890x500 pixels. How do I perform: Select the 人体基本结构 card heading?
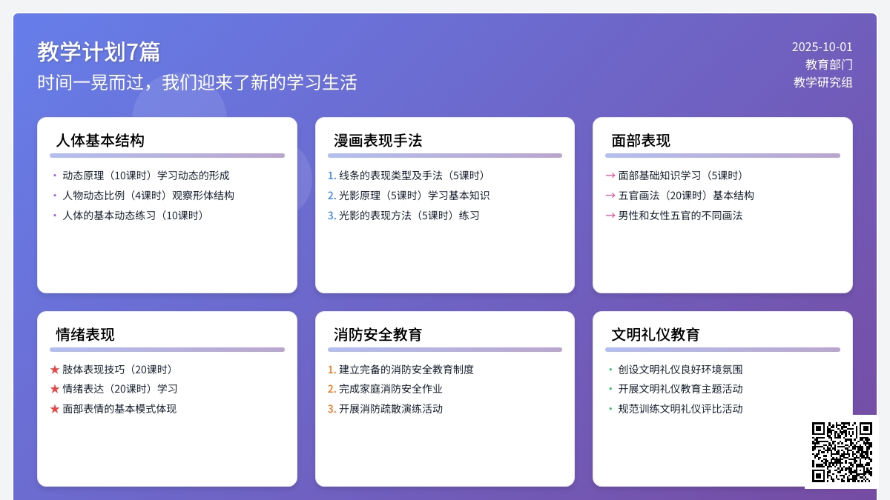(100, 141)
